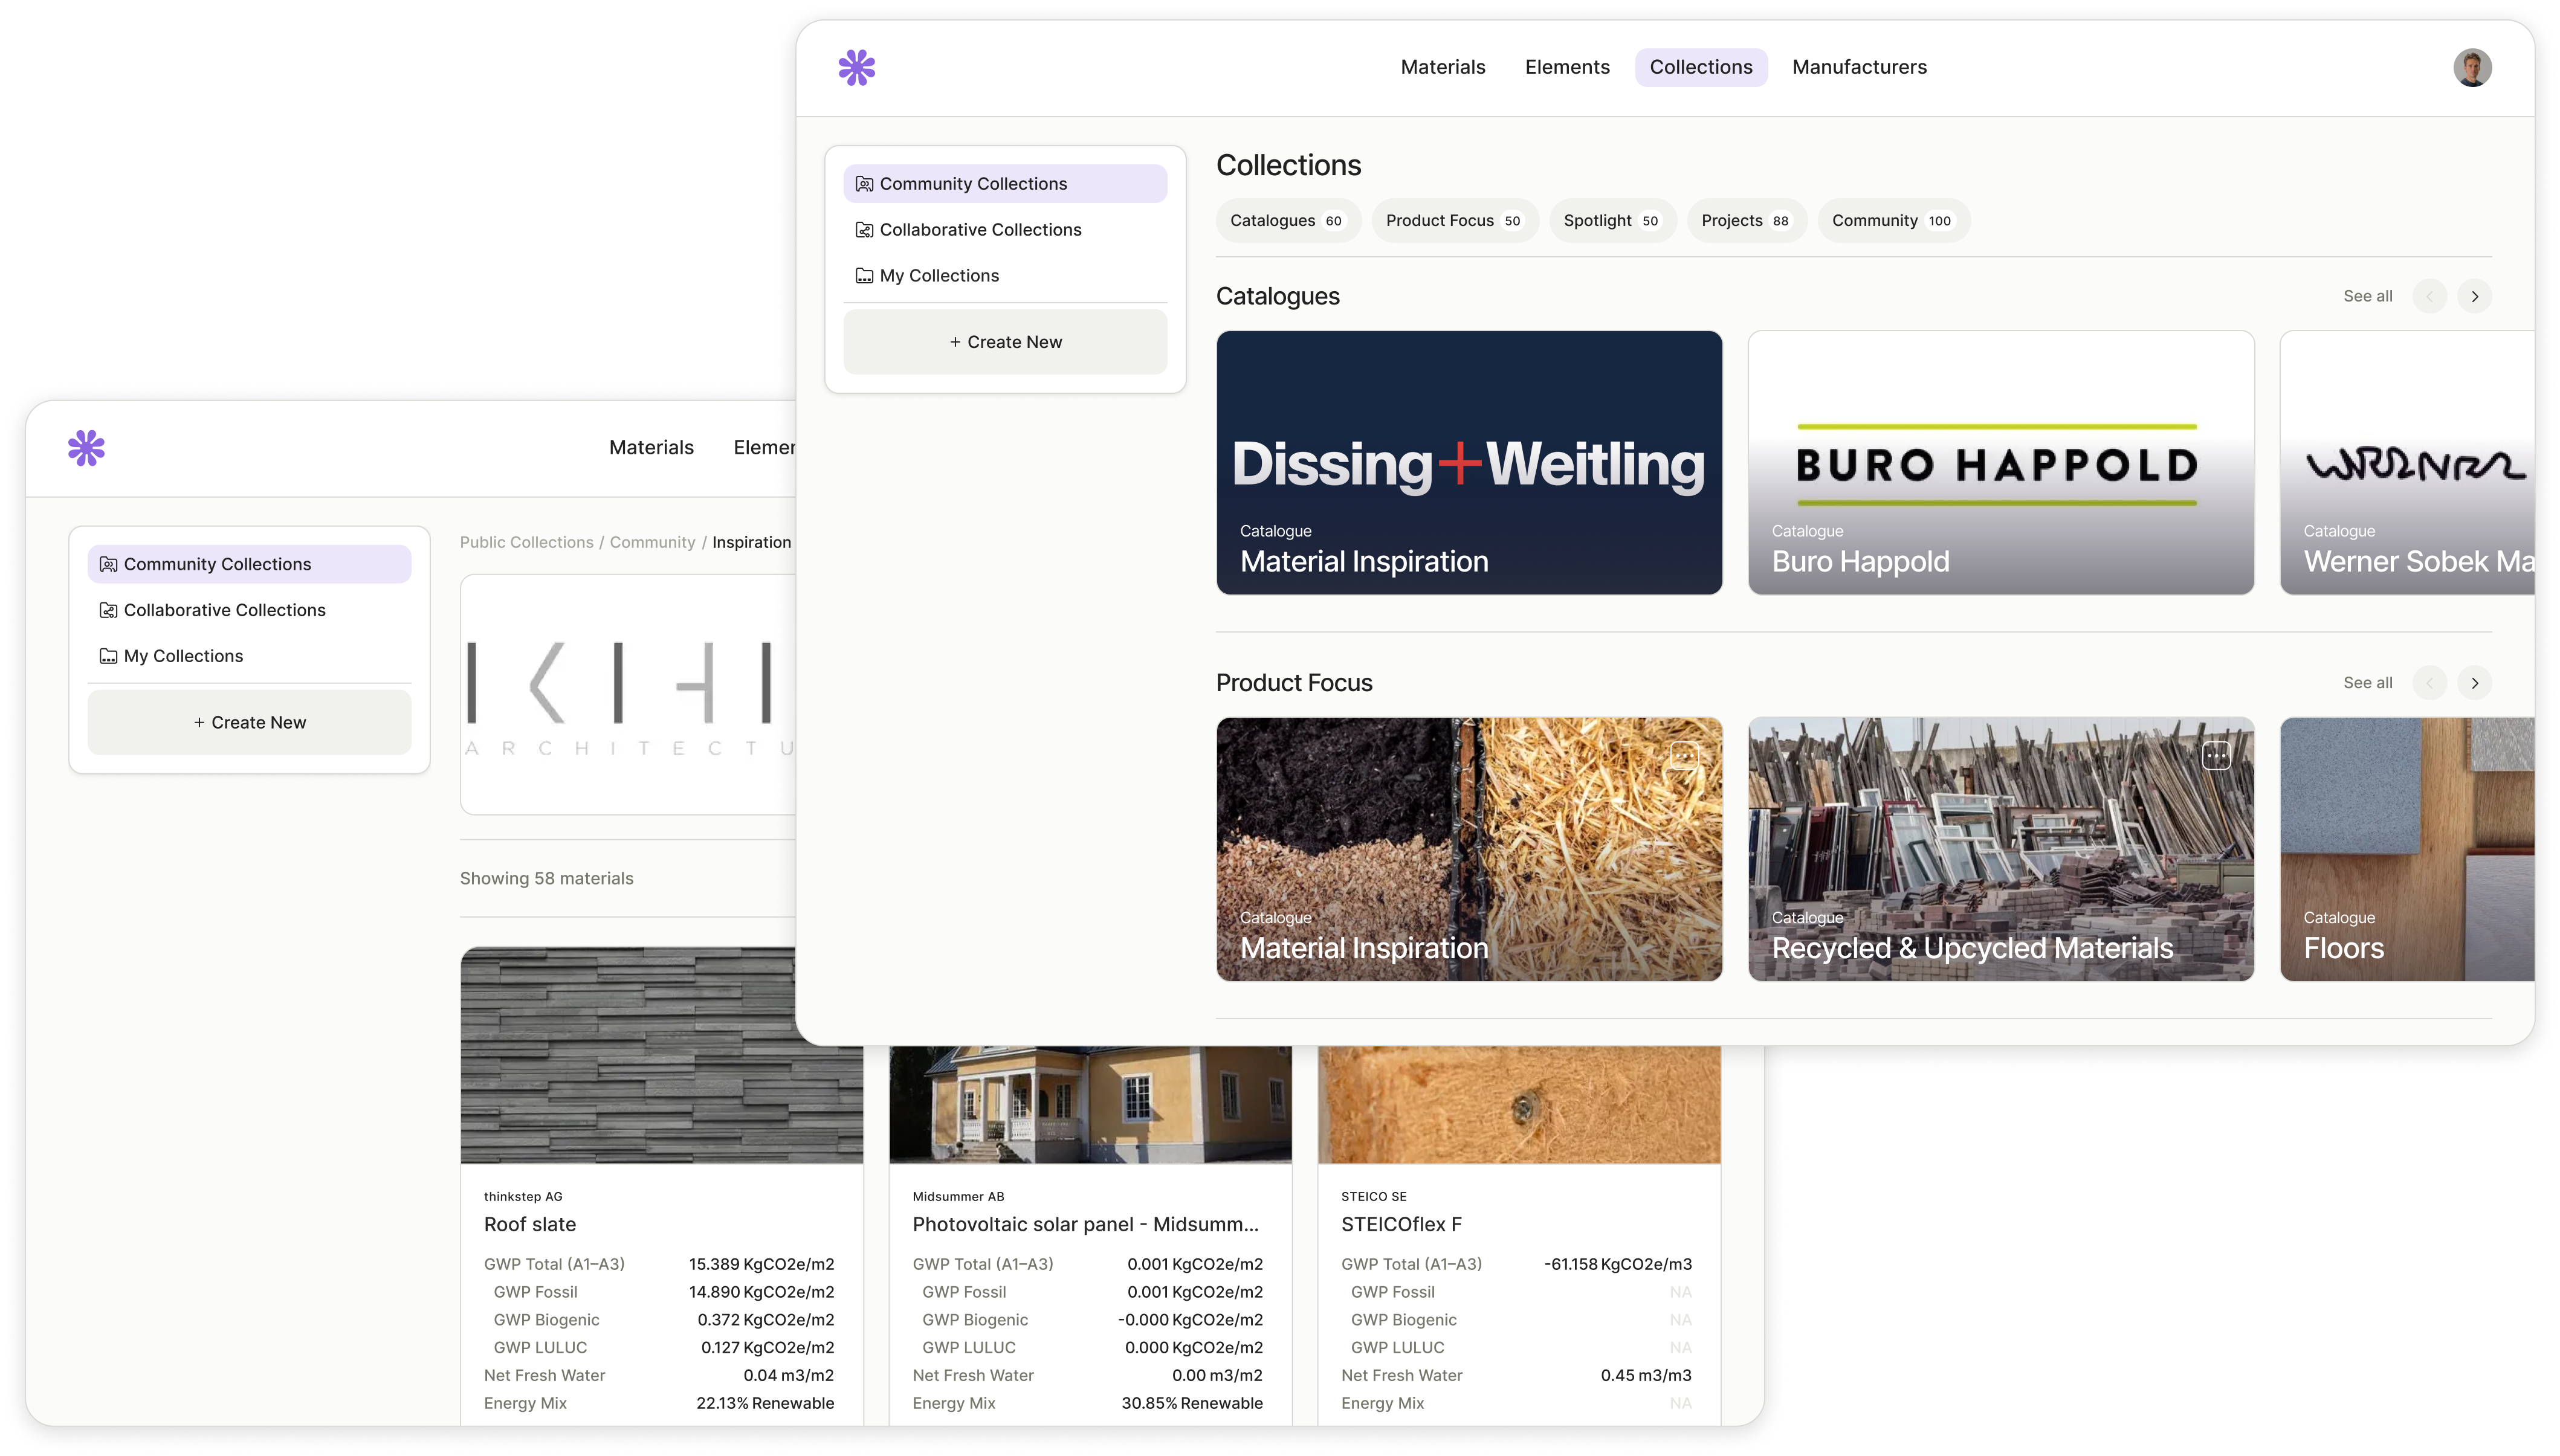Select Community Collections in the front window sidebar
This screenshot has height=1456, width=2560.
(1005, 184)
